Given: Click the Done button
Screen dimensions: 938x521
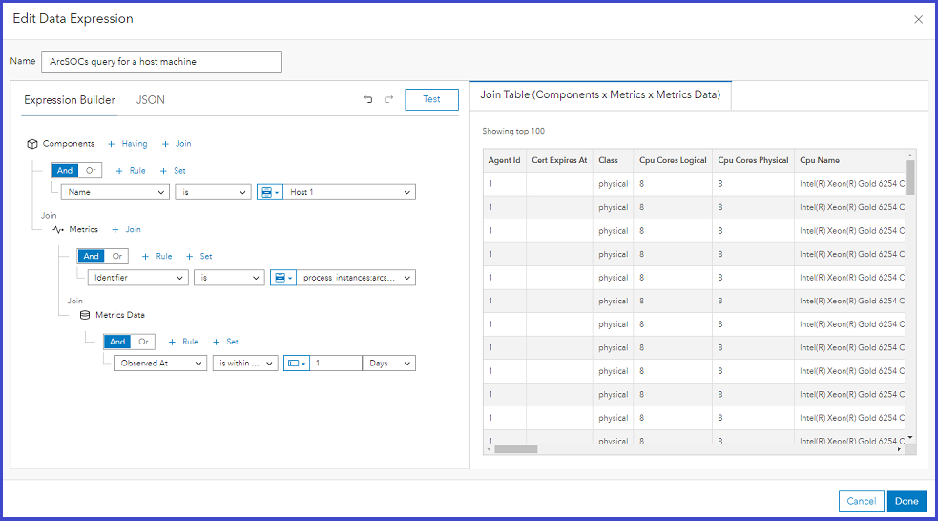Looking at the screenshot, I should 907,501.
